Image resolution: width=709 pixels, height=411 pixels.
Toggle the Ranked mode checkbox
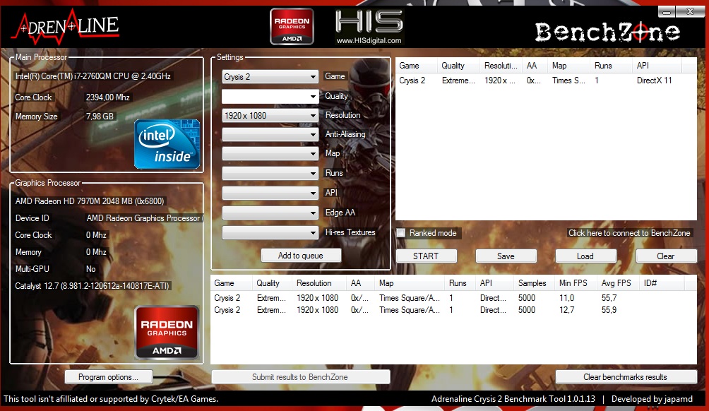pyautogui.click(x=401, y=233)
